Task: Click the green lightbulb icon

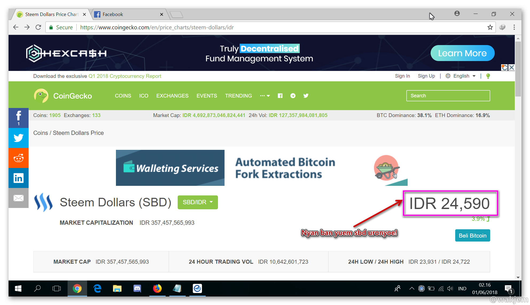Action: coord(488,76)
